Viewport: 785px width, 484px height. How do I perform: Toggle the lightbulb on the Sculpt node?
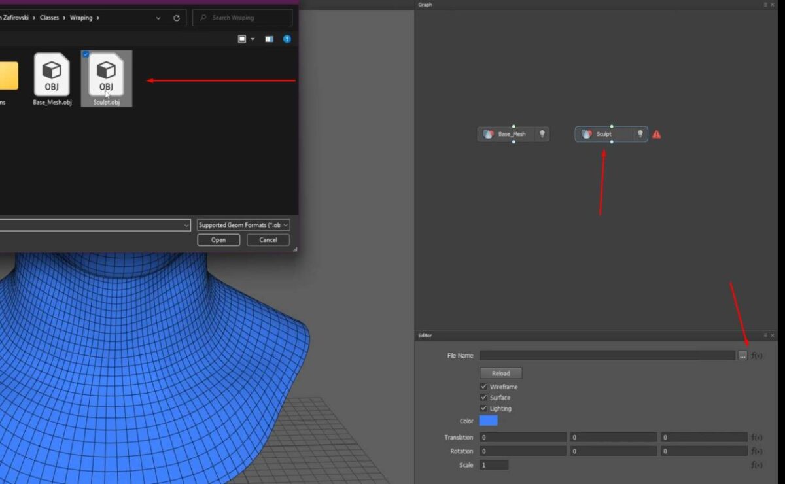[x=639, y=134]
